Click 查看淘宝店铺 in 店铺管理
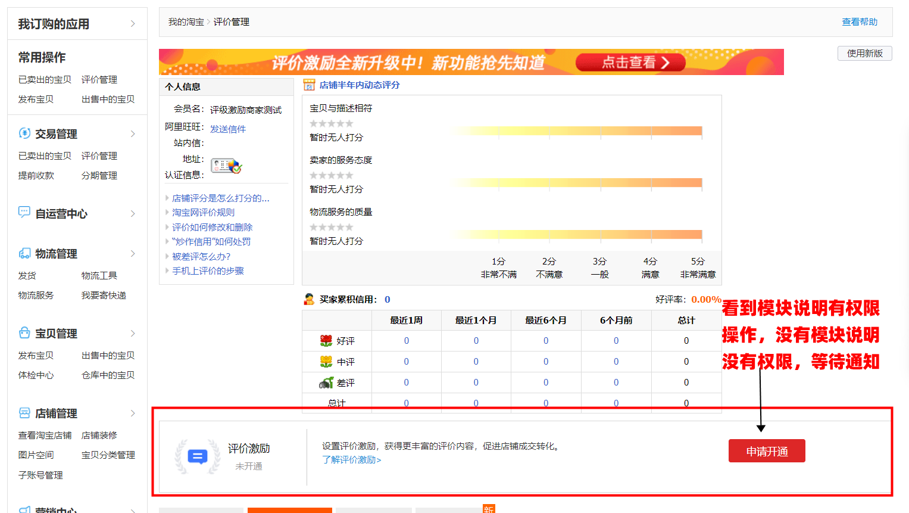The image size is (909, 513). point(45,435)
